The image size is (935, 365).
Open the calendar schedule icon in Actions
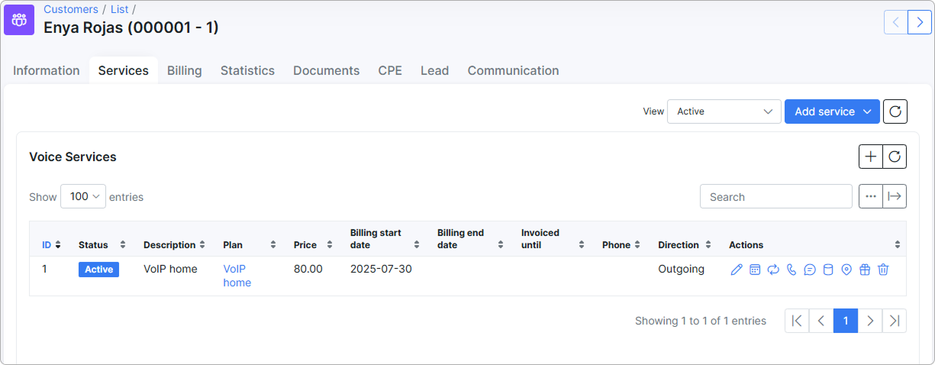(x=754, y=270)
